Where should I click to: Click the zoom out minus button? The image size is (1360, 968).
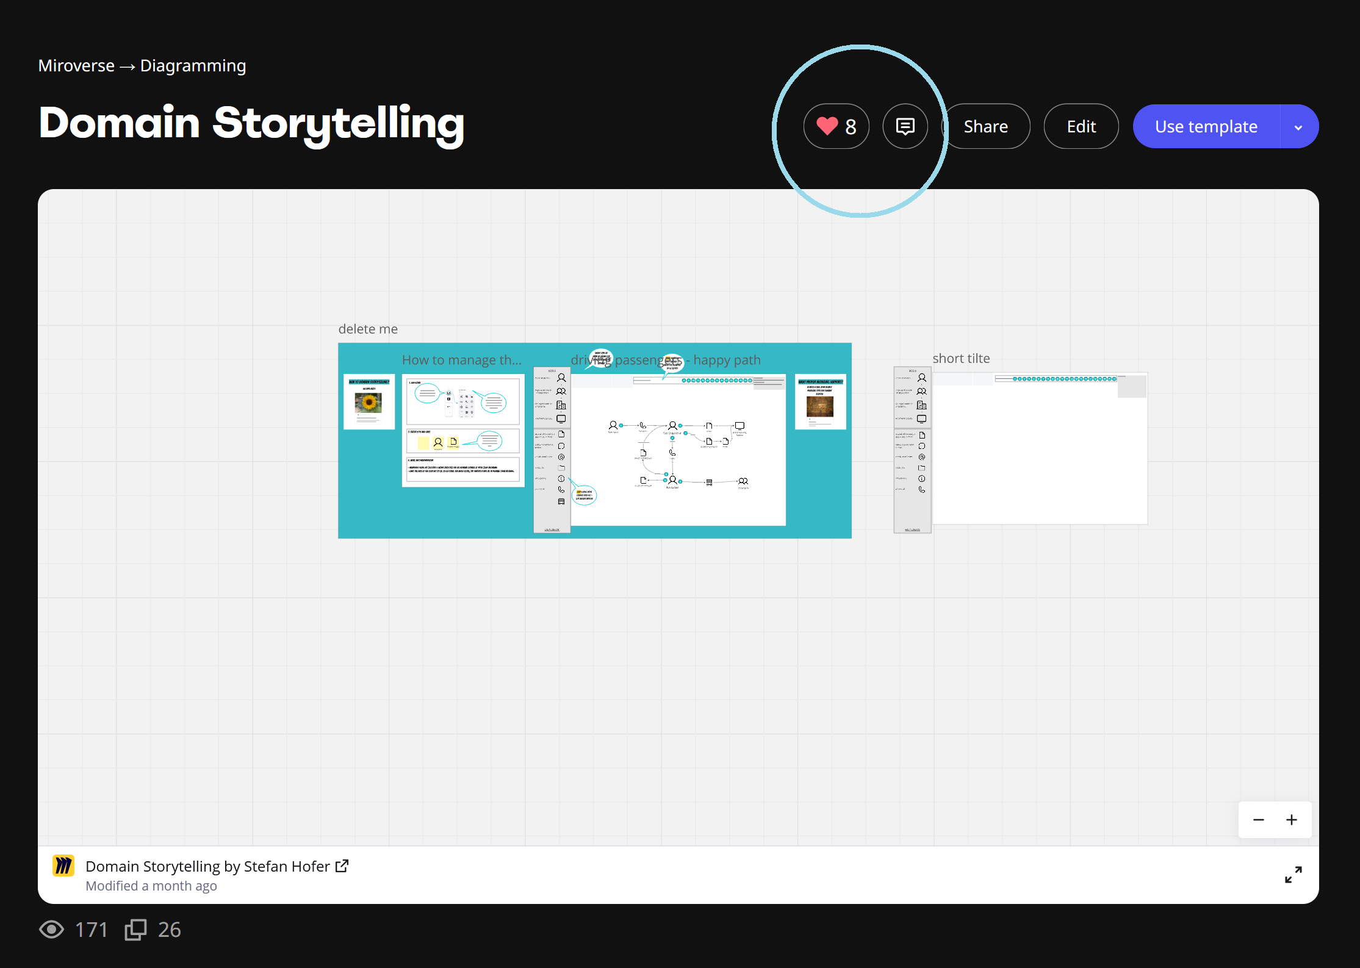(x=1258, y=819)
